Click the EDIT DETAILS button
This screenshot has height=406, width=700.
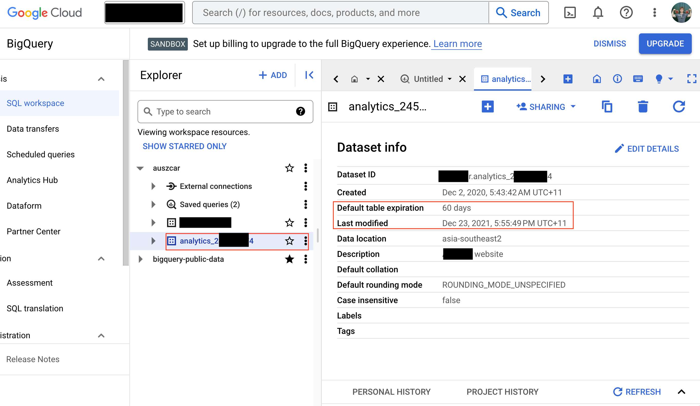coord(647,149)
